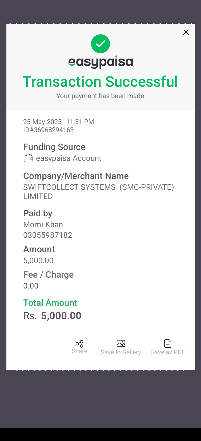This screenshot has height=441, width=201.
Task: Tap the Rs. 5,000.00 total amount
Action: (x=52, y=316)
